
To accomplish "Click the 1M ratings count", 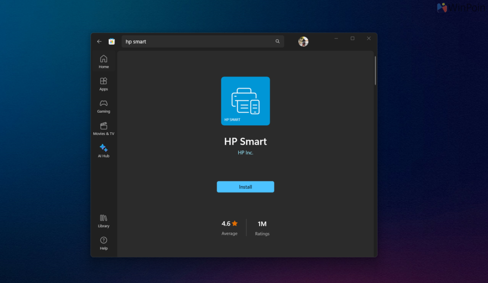I will click(262, 224).
